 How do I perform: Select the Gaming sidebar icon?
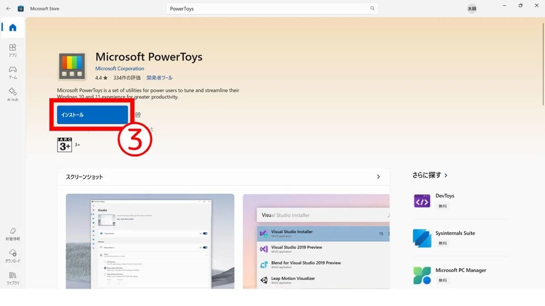coord(12,71)
